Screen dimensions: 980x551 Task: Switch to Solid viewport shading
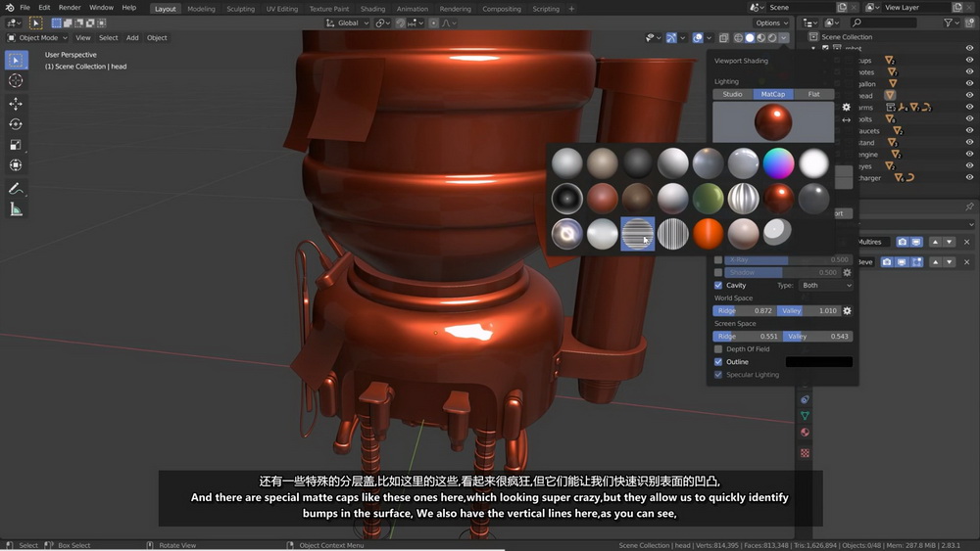750,38
